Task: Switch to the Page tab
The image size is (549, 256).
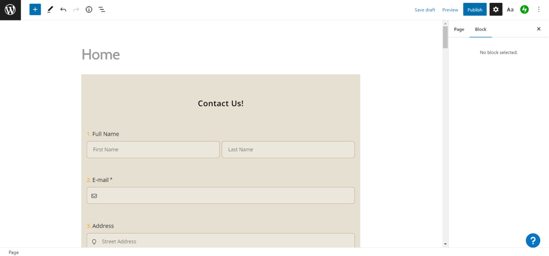Action: (459, 29)
